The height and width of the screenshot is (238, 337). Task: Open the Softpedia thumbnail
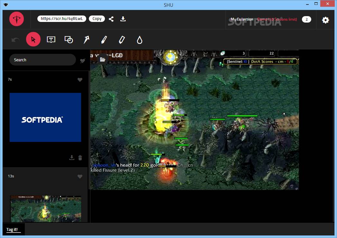coord(45,117)
